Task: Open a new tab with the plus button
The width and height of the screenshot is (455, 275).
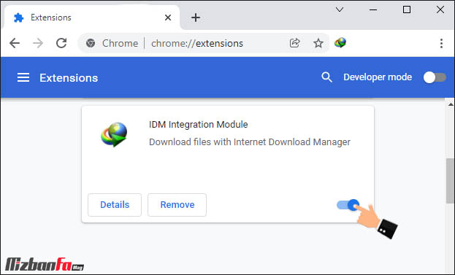Action: 196,18
